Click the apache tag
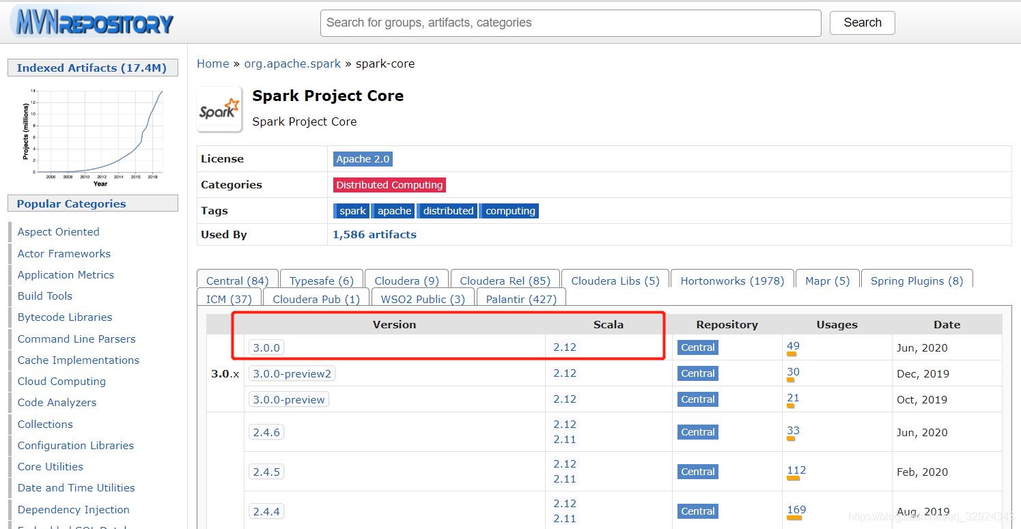 point(394,211)
